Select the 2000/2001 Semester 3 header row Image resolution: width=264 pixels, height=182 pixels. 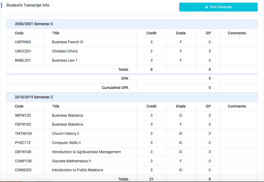(x=34, y=24)
